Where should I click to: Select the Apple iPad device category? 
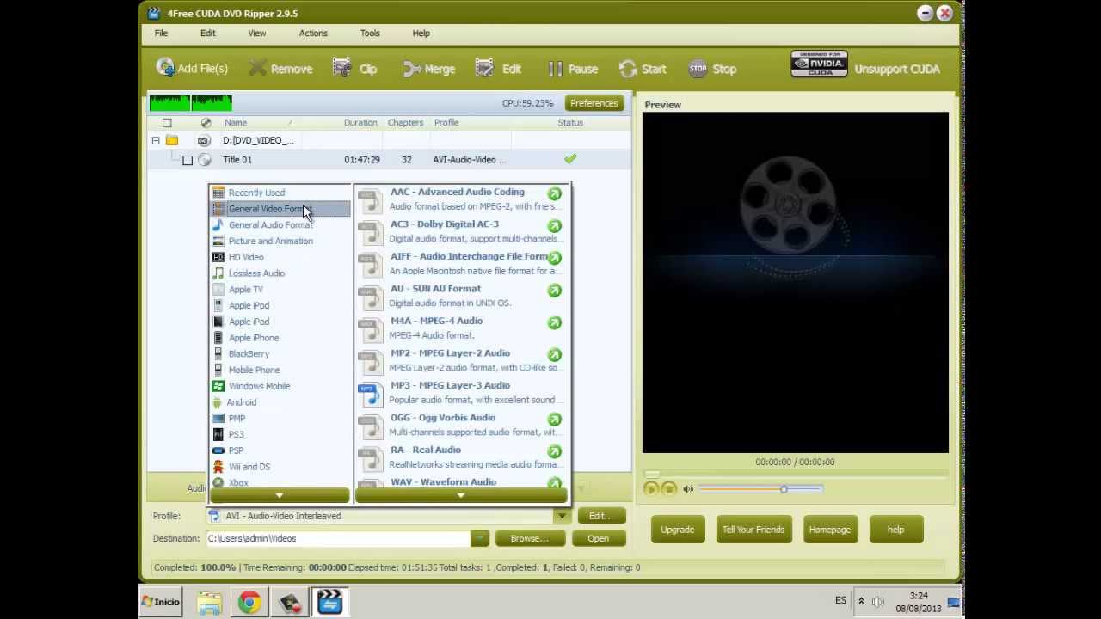280,322
